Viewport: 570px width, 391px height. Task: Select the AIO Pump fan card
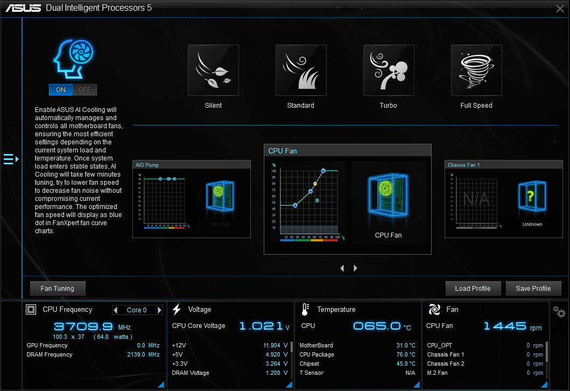click(x=191, y=199)
